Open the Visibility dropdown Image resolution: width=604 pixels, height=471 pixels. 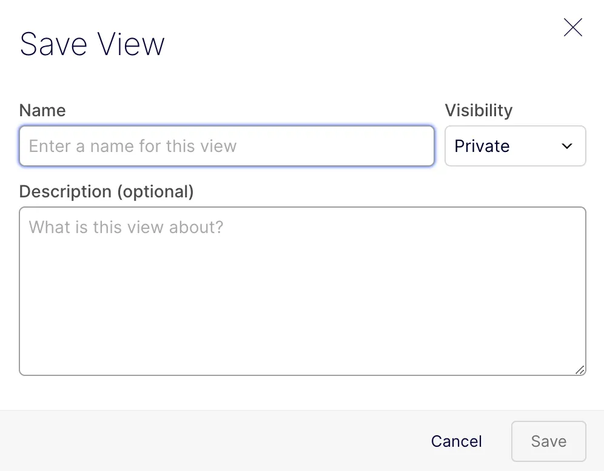click(x=515, y=146)
